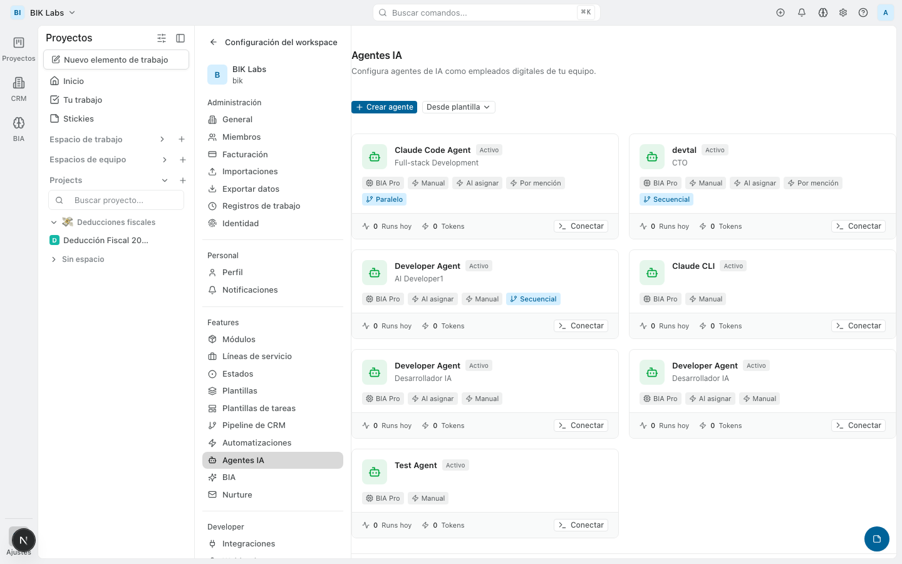This screenshot has width=902, height=564.
Task: Click the notifications bell icon
Action: 802,13
